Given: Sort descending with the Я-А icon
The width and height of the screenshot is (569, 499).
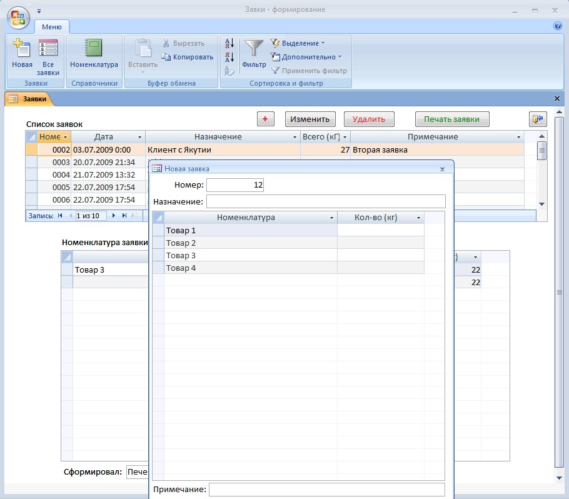Looking at the screenshot, I should 229,57.
